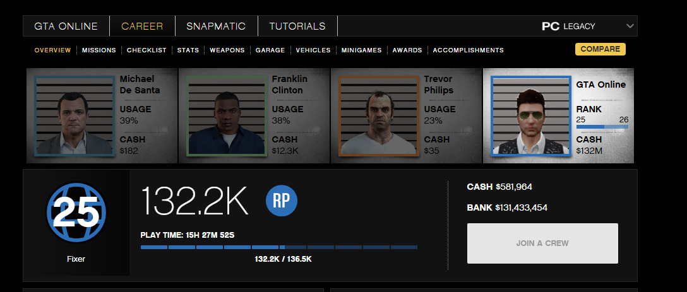Click the Join a Crew button
This screenshot has height=292, width=687.
pyautogui.click(x=542, y=243)
